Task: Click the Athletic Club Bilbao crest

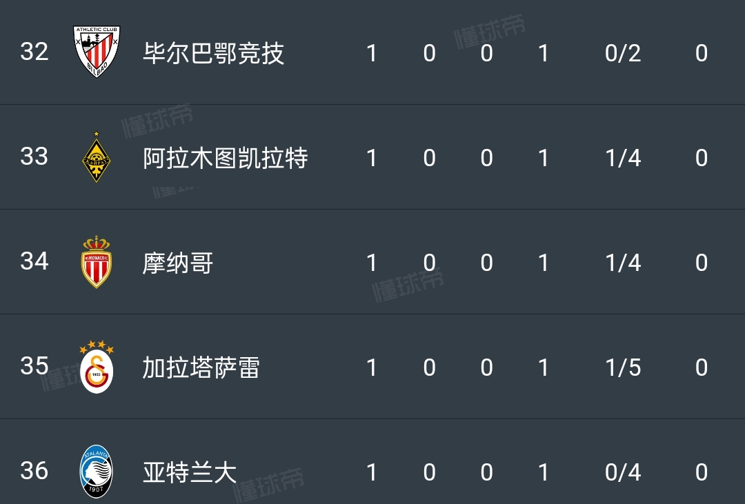Action: pyautogui.click(x=97, y=52)
